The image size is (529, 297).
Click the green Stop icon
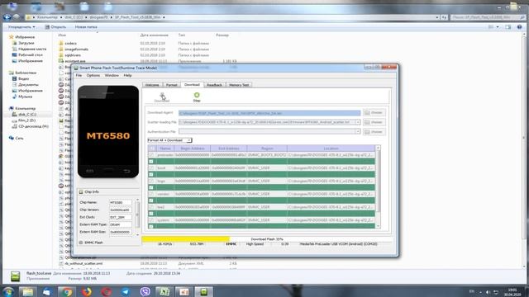(x=197, y=96)
